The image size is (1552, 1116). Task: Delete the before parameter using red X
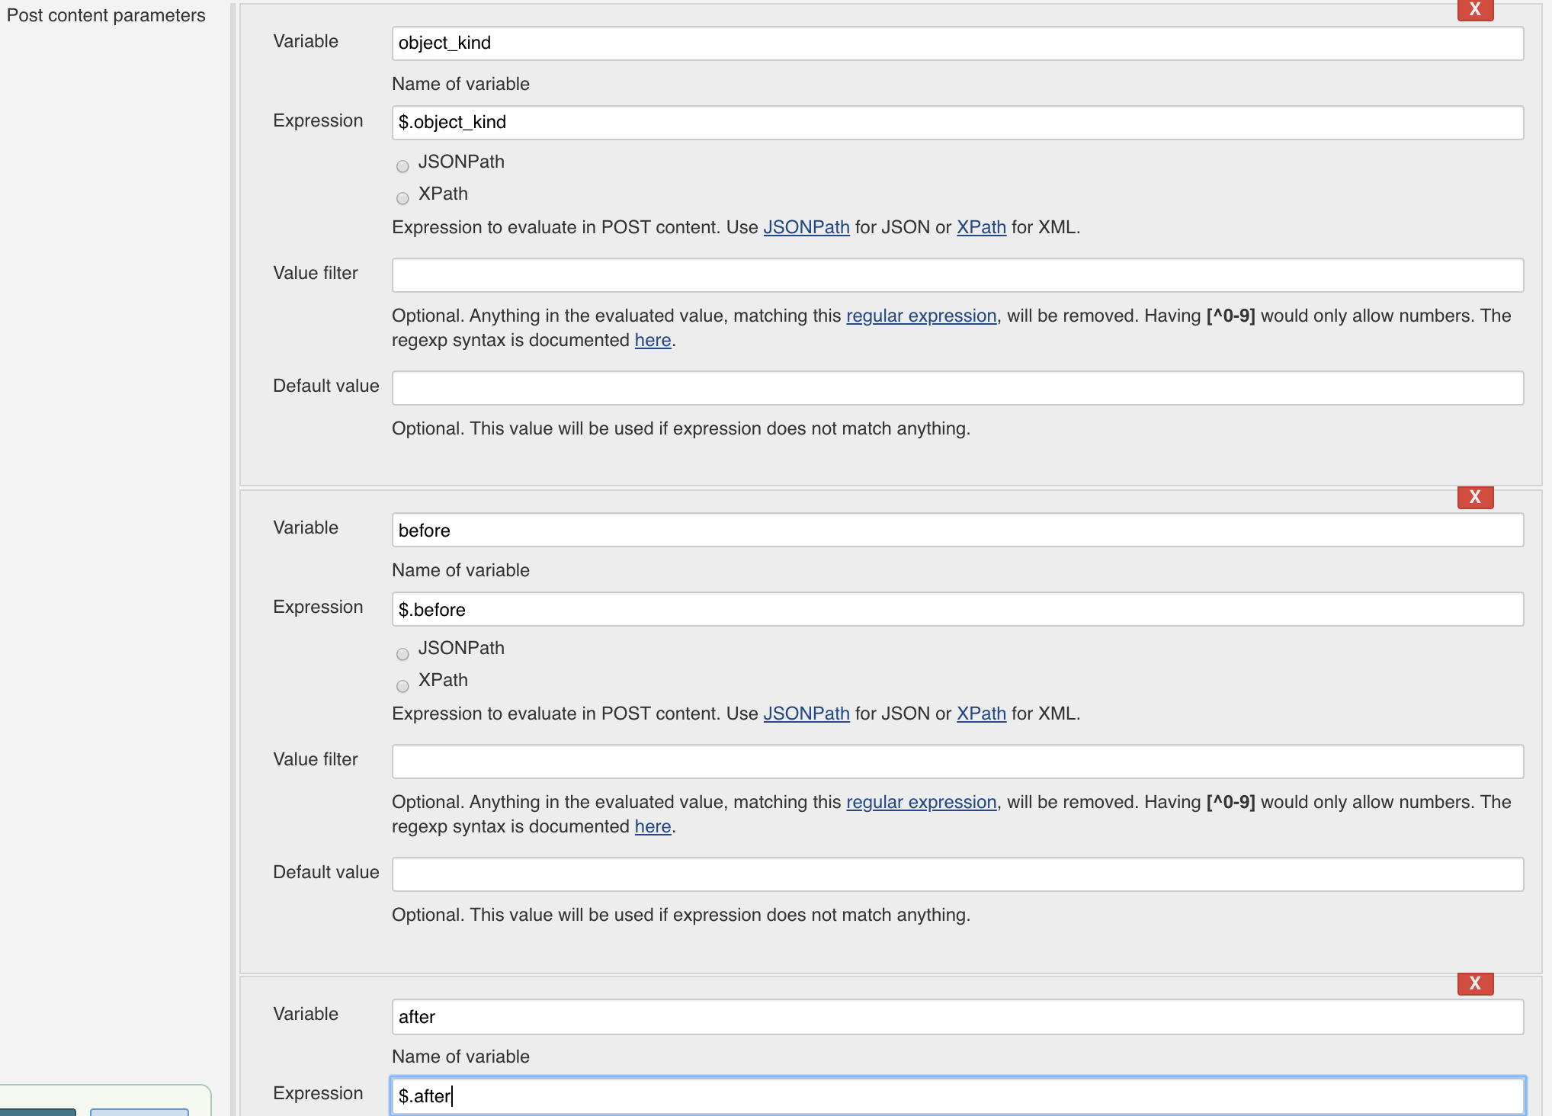[1475, 497]
